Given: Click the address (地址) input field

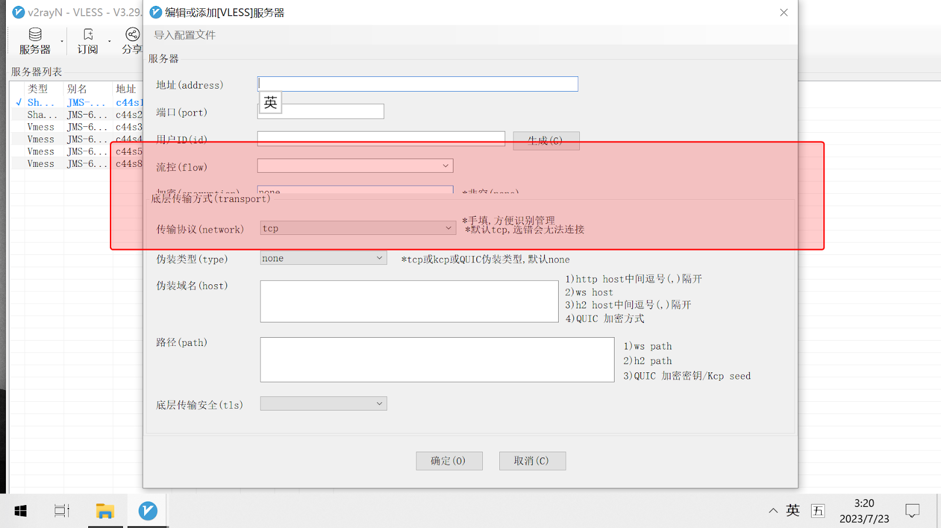Looking at the screenshot, I should click(x=418, y=84).
